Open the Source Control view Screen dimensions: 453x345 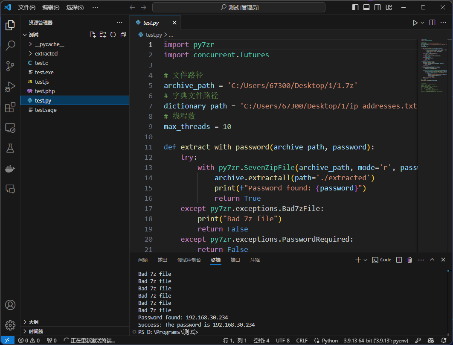pos(10,66)
